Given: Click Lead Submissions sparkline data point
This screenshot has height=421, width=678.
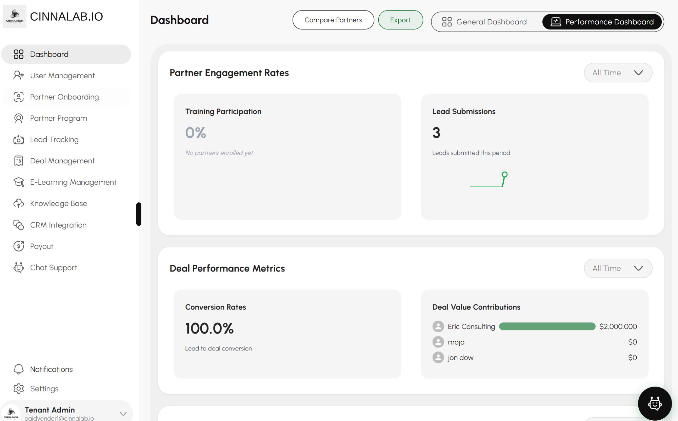Looking at the screenshot, I should pyautogui.click(x=504, y=175).
